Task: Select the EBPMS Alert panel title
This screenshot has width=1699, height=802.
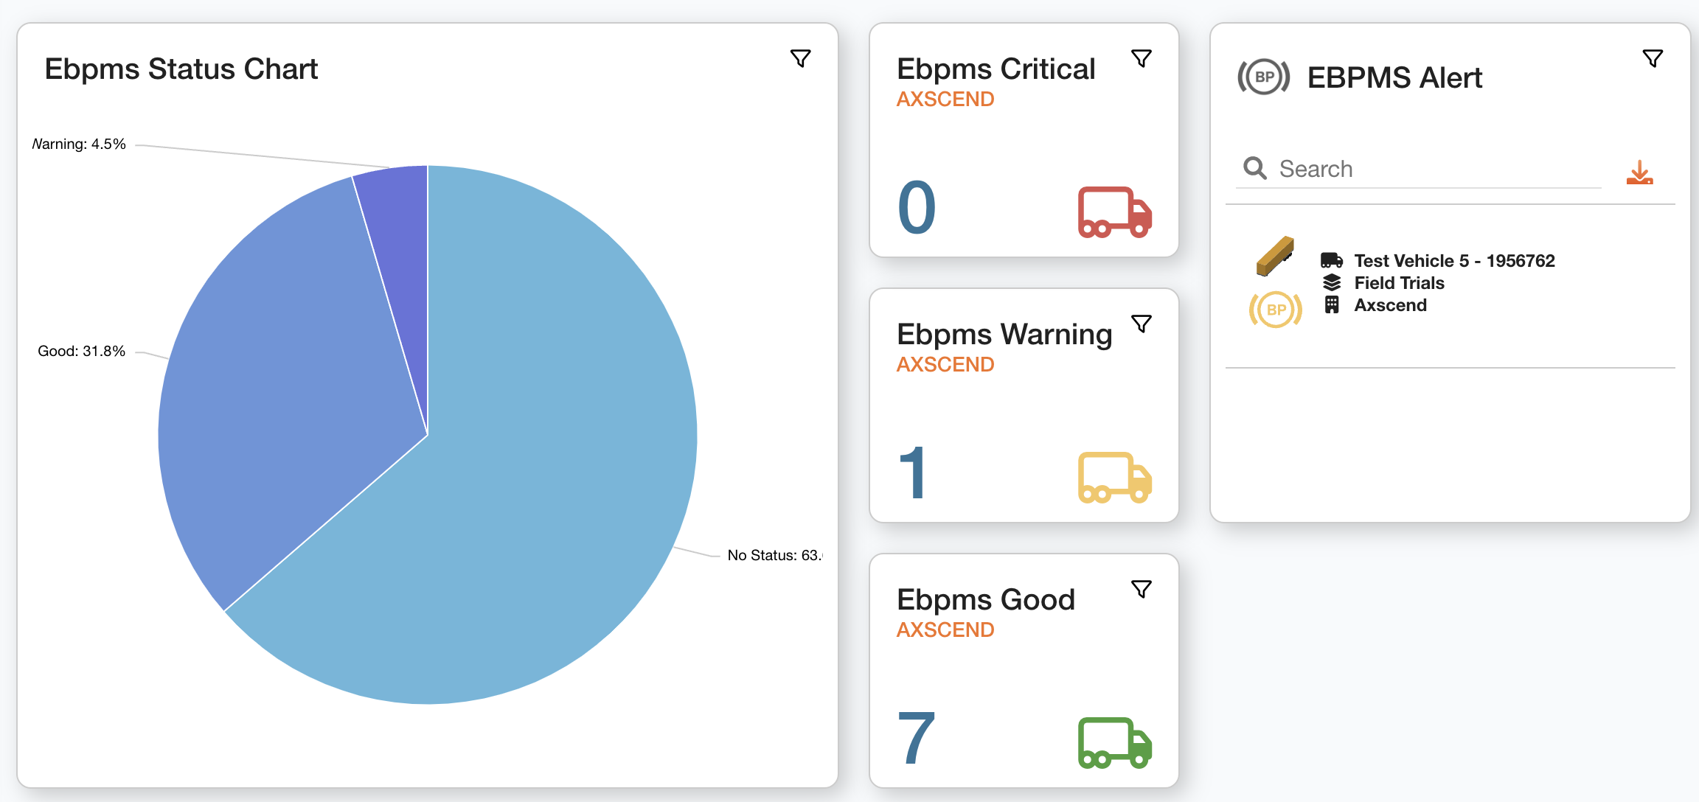Action: (x=1394, y=77)
